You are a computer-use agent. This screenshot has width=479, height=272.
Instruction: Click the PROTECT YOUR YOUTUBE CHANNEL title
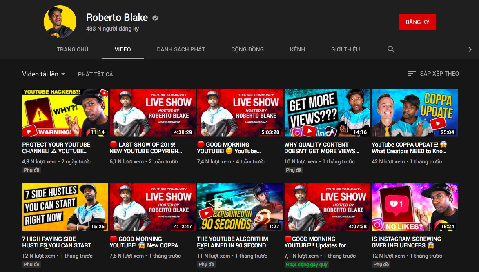[56, 147]
